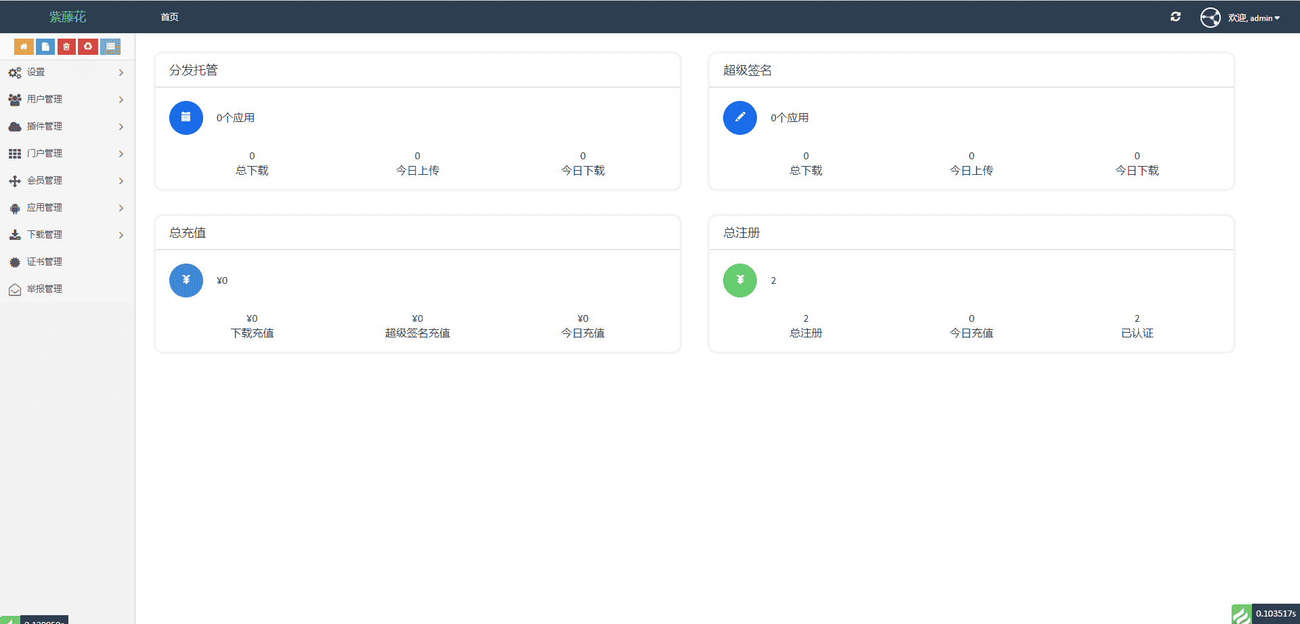1300x624 pixels.
Task: Click the 总注册 card title
Action: tap(741, 233)
